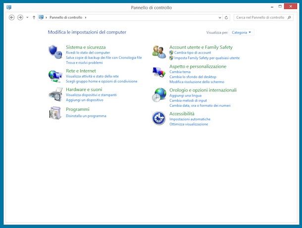The width and height of the screenshot is (302, 228).
Task: Click the Aspetto e personalizzazione monitor icon
Action: [x=159, y=72]
